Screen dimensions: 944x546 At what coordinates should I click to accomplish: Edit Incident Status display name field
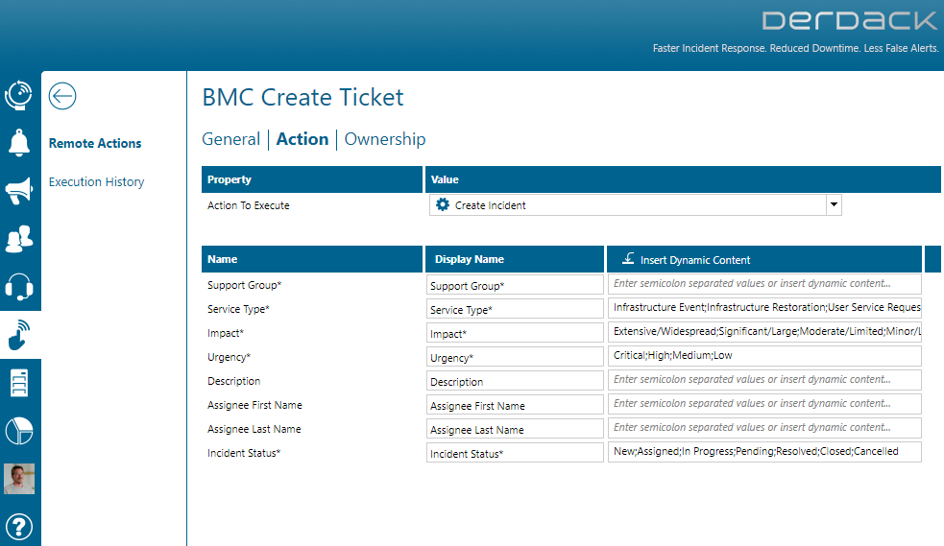point(515,453)
